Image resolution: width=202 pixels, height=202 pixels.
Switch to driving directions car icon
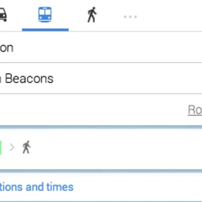[x=3, y=15]
